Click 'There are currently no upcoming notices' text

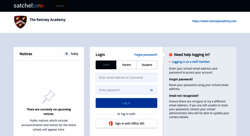(x=49, y=112)
